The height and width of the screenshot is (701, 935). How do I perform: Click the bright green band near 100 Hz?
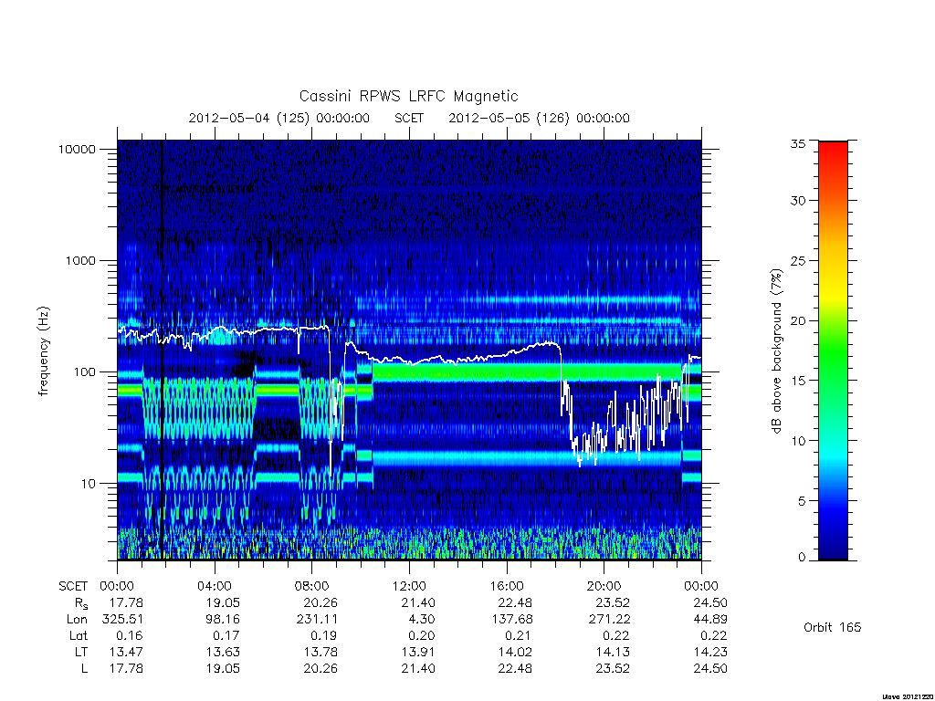pyautogui.click(x=527, y=373)
